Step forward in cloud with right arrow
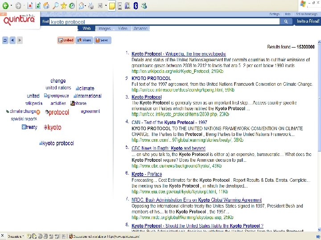Screen dimensions: 321x240 click(20, 40)
